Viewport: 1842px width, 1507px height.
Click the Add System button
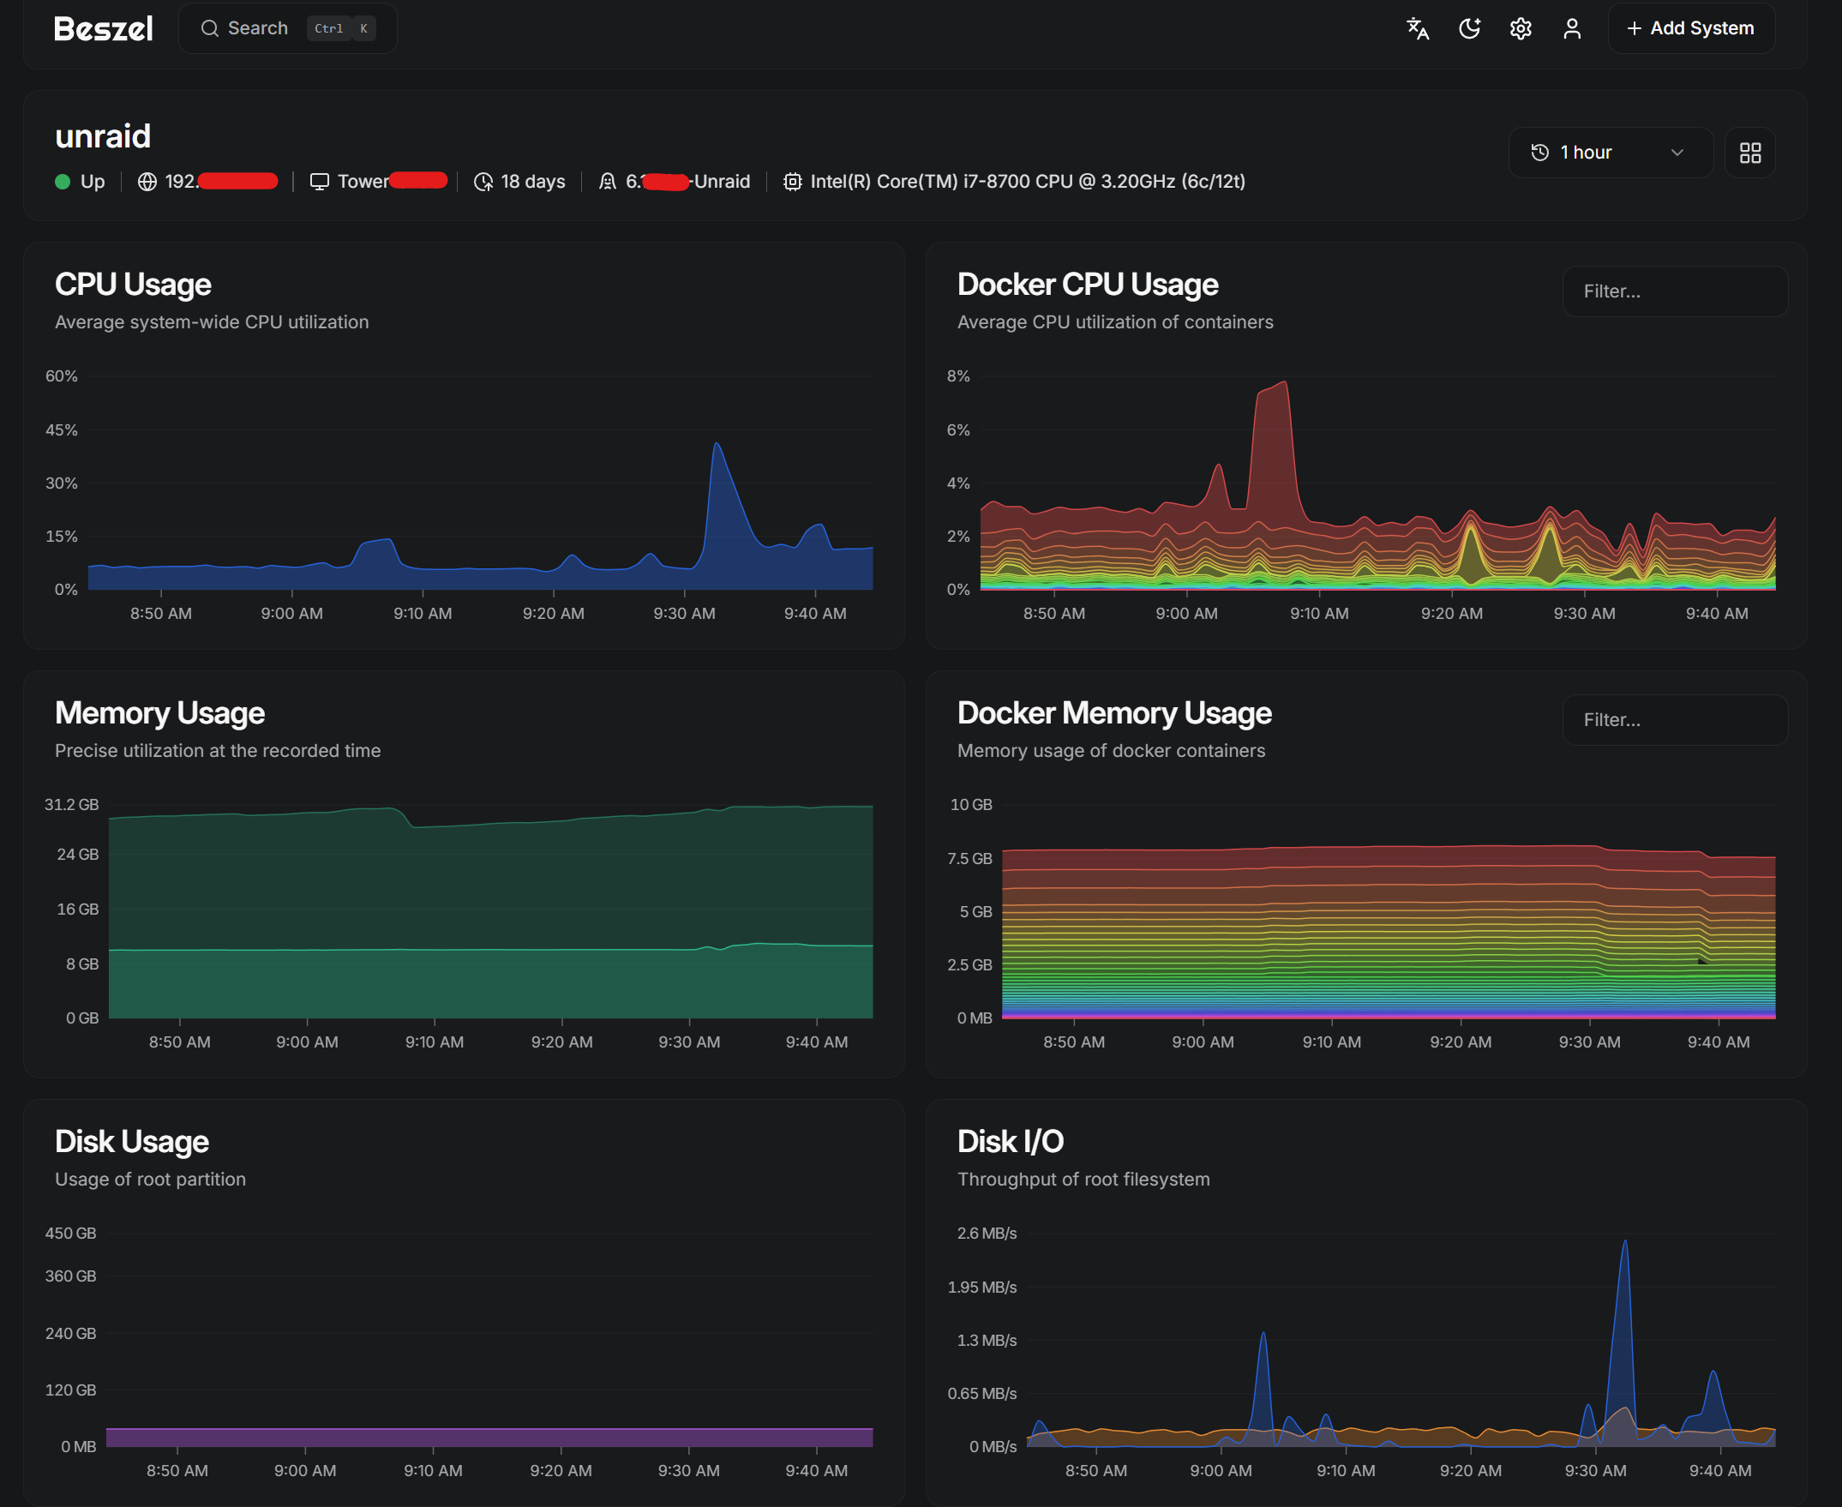[1691, 27]
